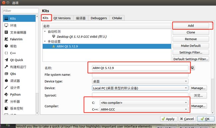Click the 名称 field containing ARM Qt 5.12.9
216x128 pixels.
(140, 68)
